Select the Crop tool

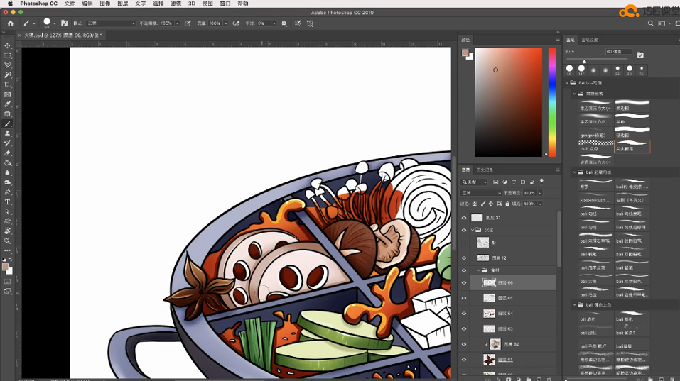[7, 84]
